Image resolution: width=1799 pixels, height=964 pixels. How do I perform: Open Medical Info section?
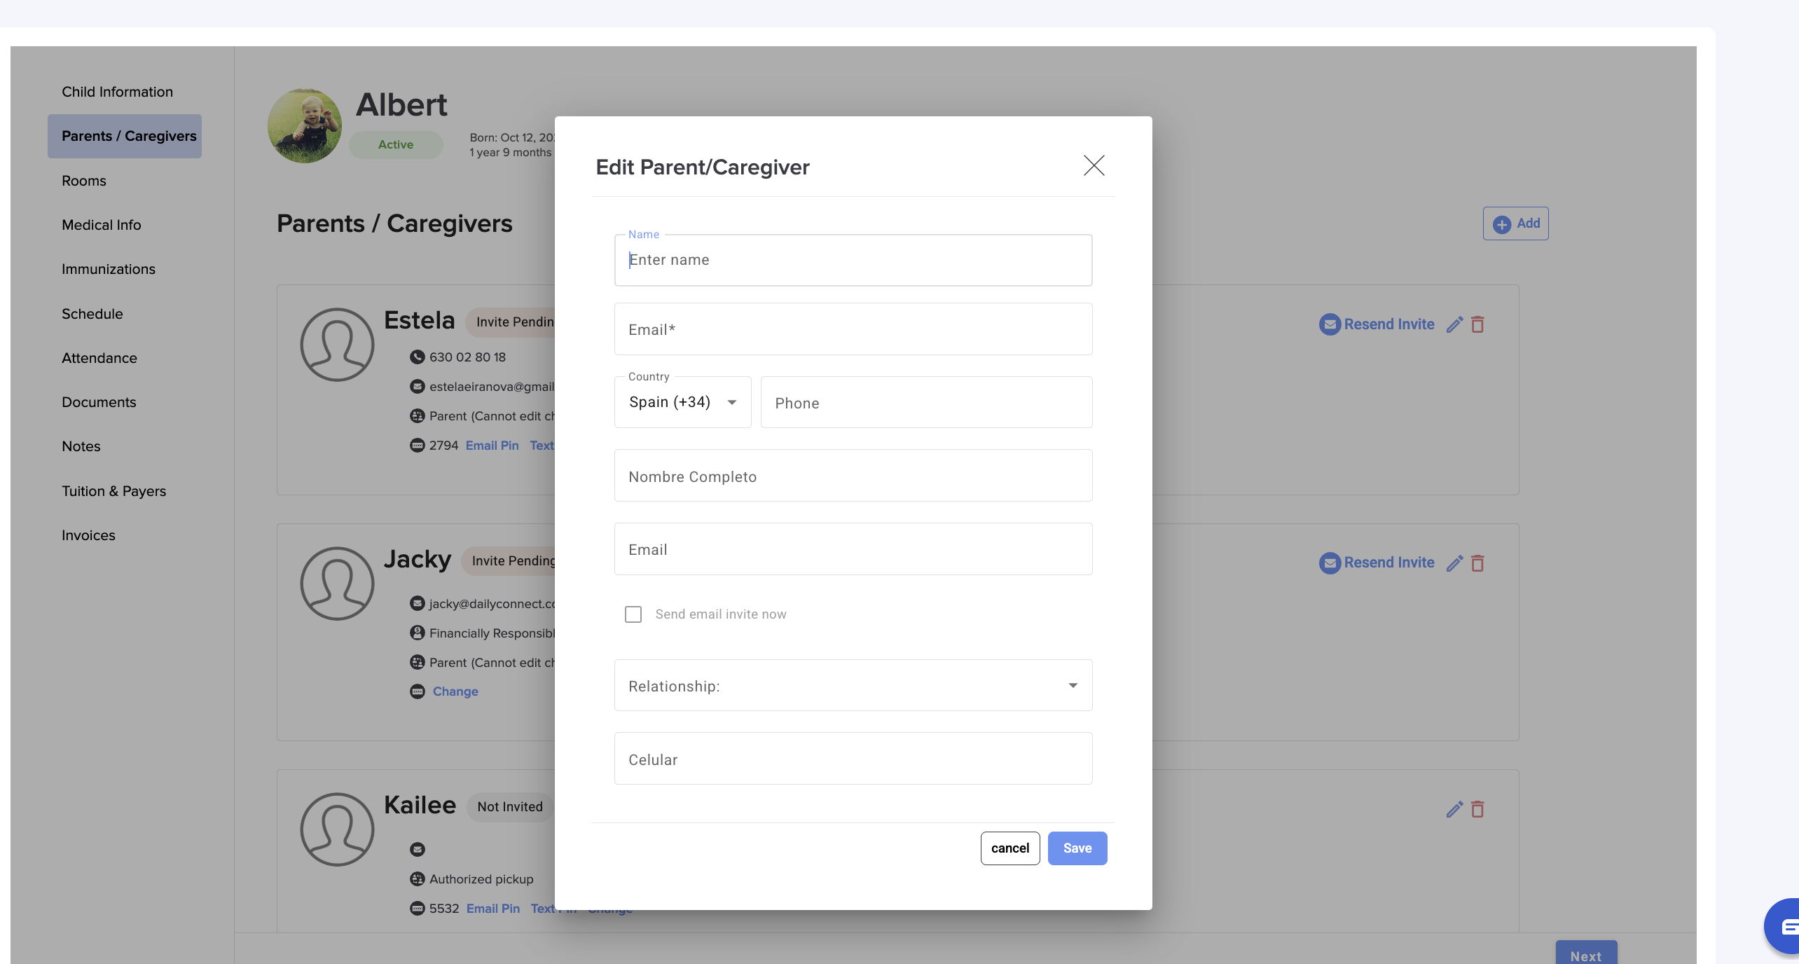click(x=102, y=225)
